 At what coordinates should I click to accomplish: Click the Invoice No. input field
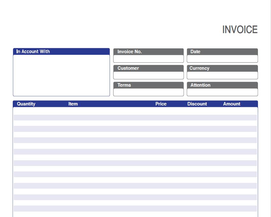(x=148, y=59)
